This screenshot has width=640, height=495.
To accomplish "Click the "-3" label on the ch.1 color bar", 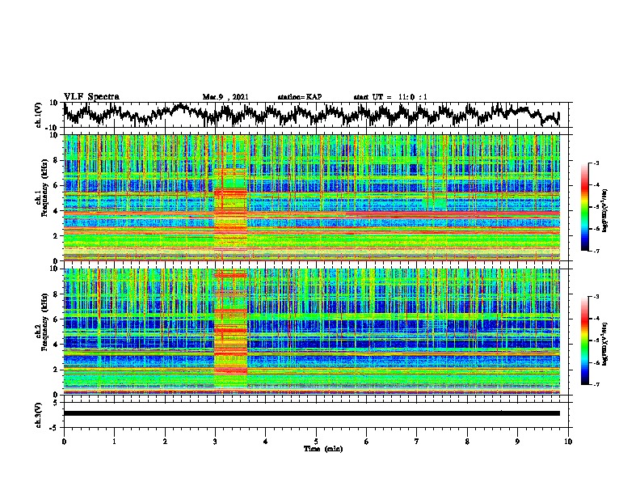I will coord(596,163).
